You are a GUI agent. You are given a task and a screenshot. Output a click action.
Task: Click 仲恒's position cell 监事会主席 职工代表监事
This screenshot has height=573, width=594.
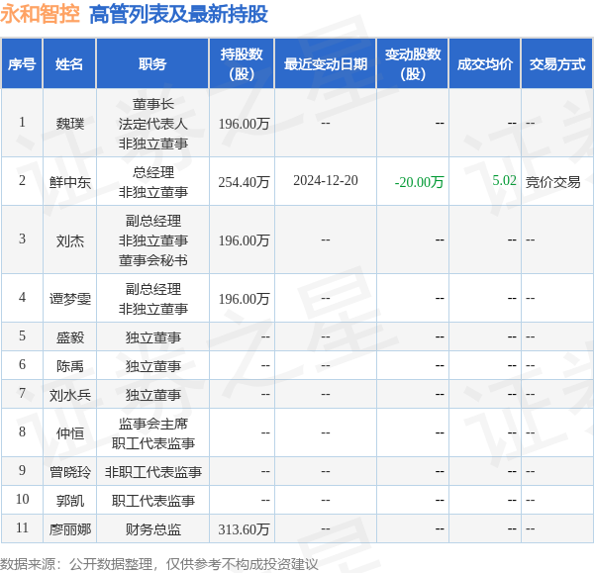[153, 432]
